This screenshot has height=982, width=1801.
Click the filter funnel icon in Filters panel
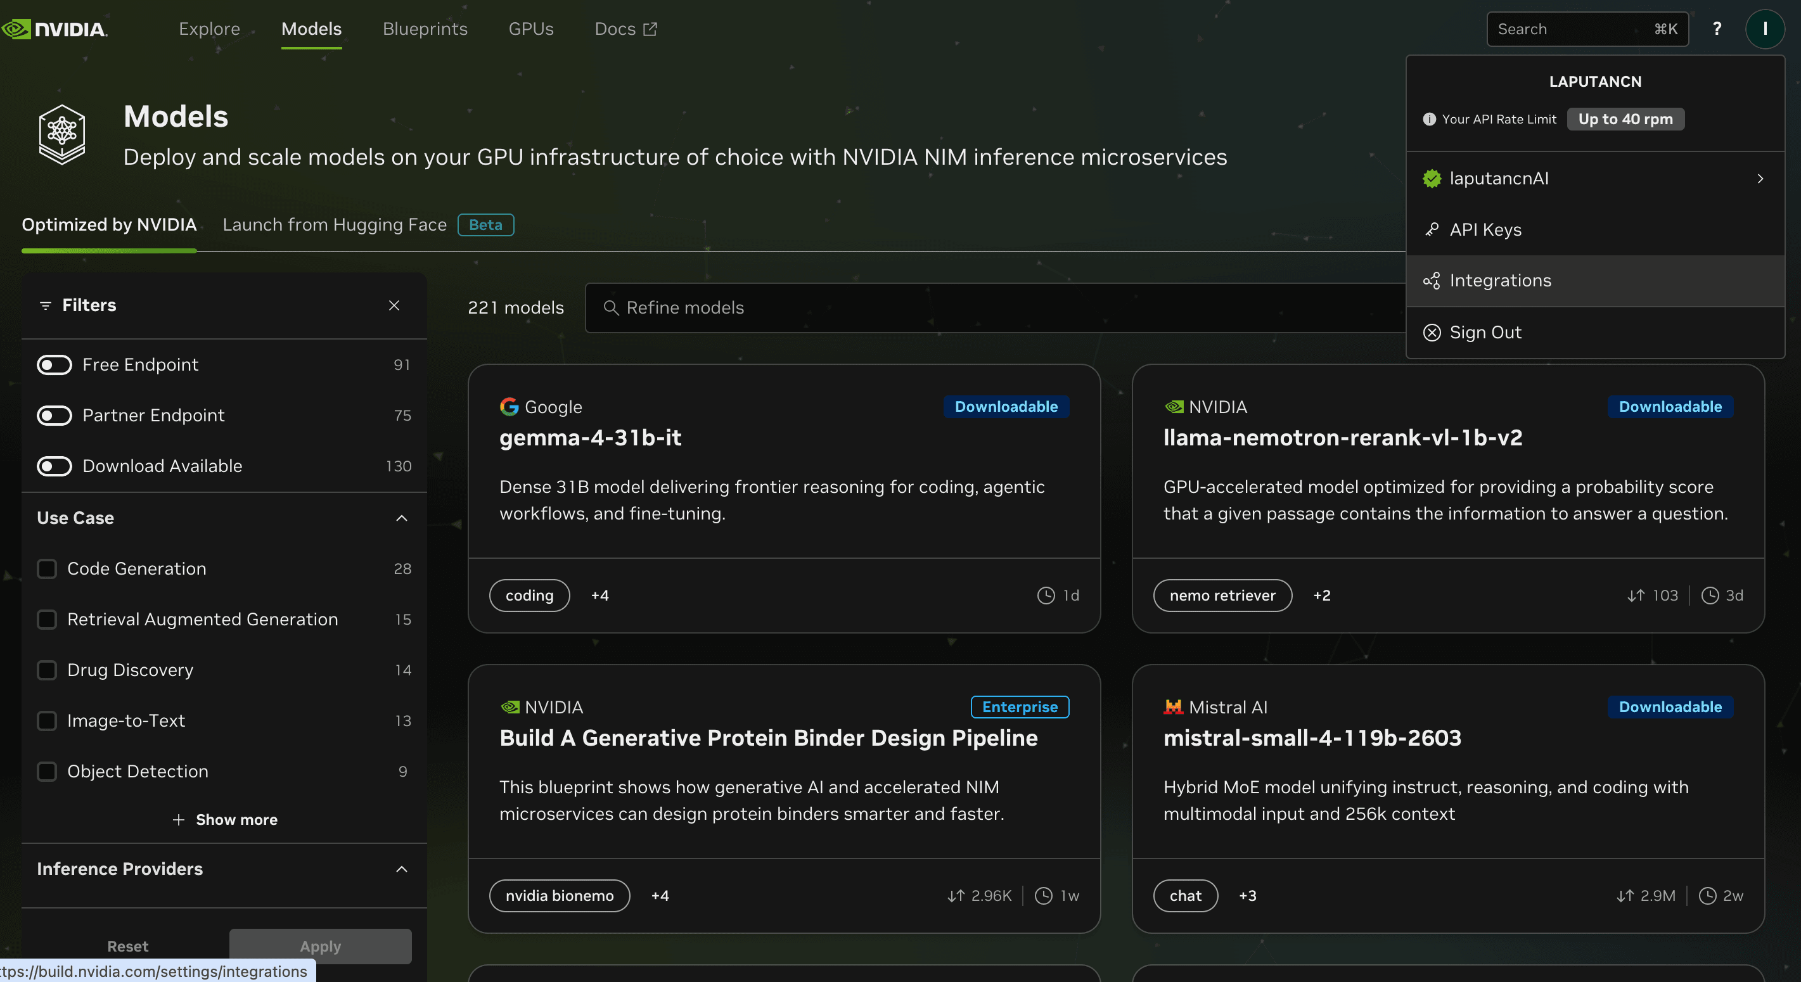click(x=46, y=305)
